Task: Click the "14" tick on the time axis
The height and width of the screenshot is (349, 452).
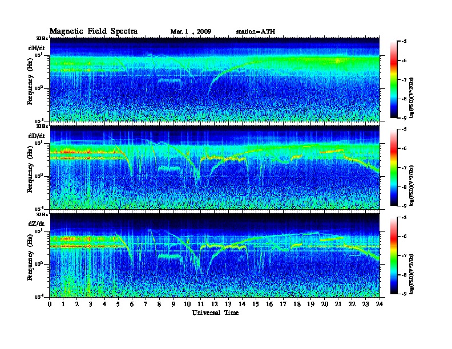Action: click(242, 304)
